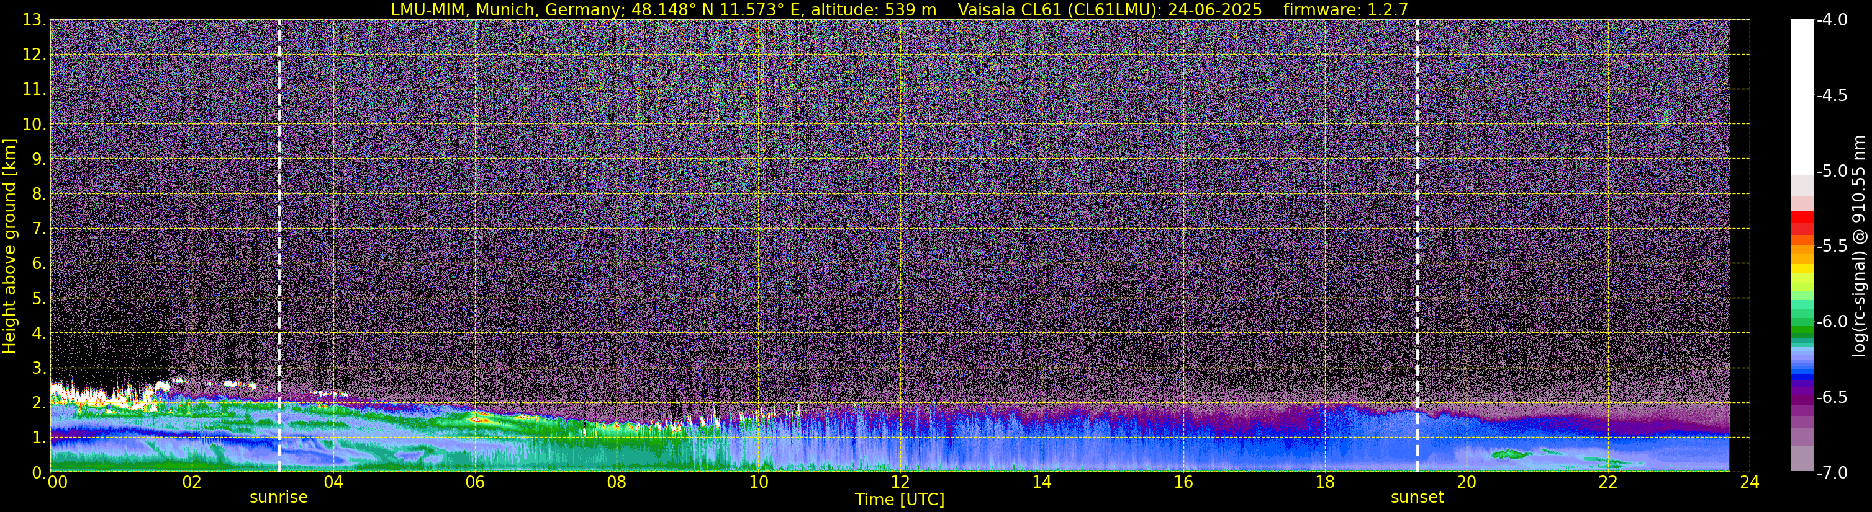Click the '-4.5' value on the colorbar

click(1831, 95)
